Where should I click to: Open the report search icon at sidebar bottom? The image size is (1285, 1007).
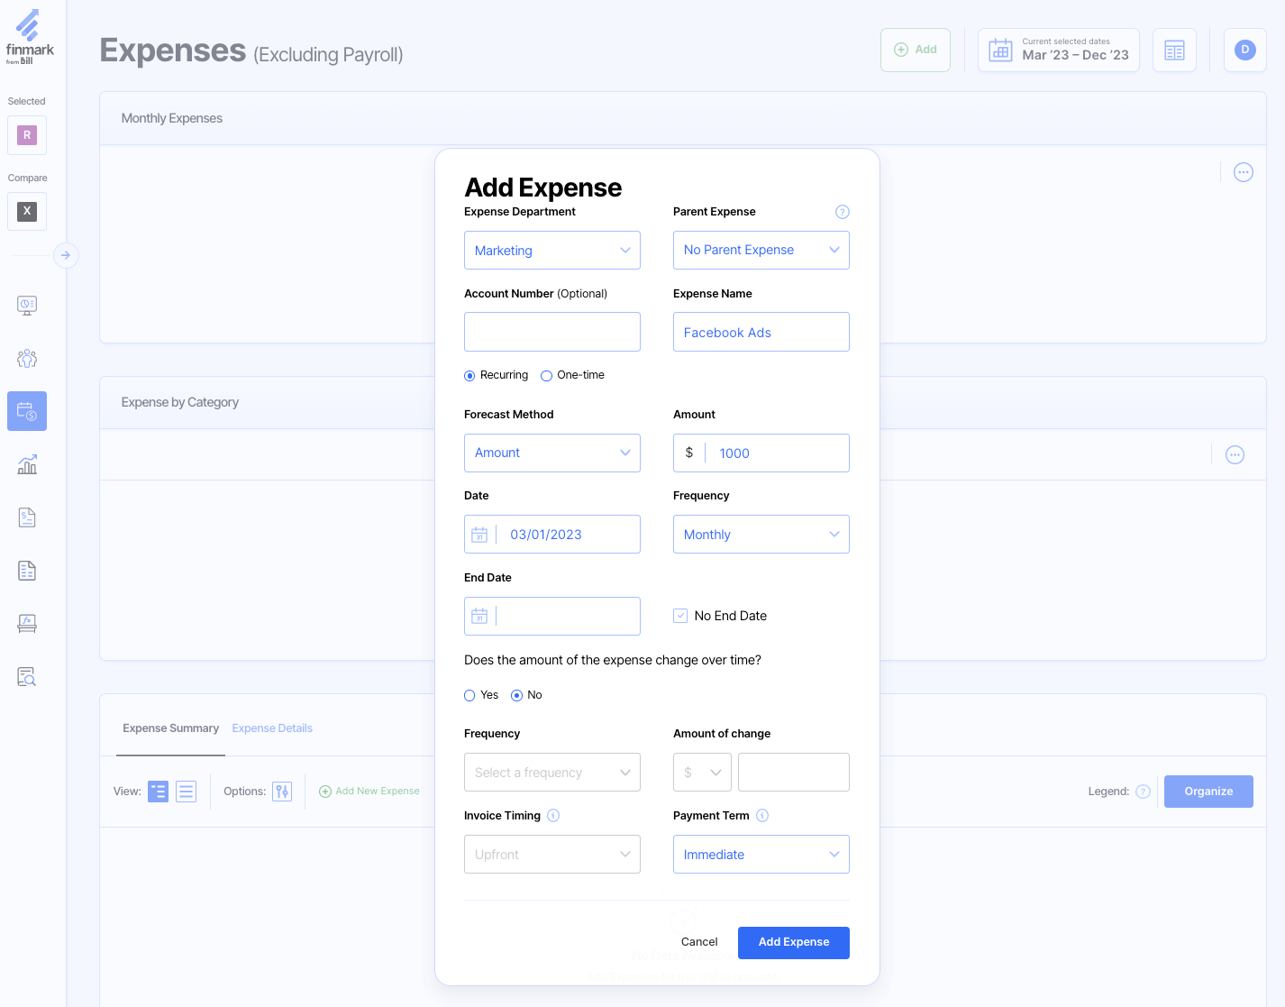tap(27, 676)
